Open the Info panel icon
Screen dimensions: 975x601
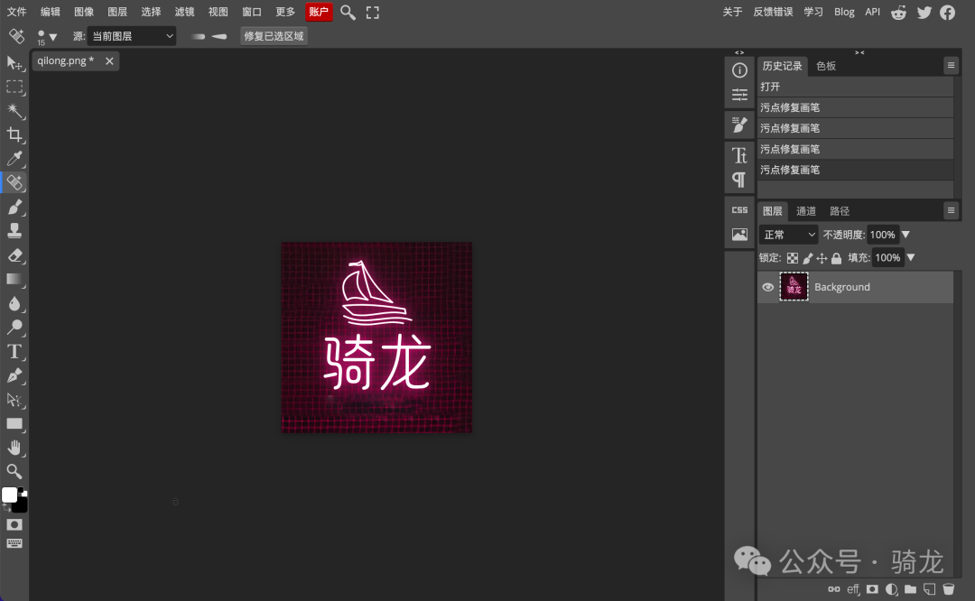[x=739, y=70]
